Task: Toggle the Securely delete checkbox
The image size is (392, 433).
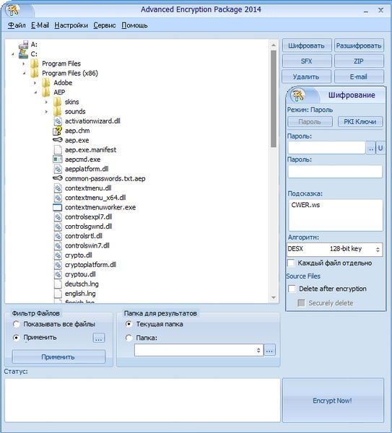Action: coord(301,303)
